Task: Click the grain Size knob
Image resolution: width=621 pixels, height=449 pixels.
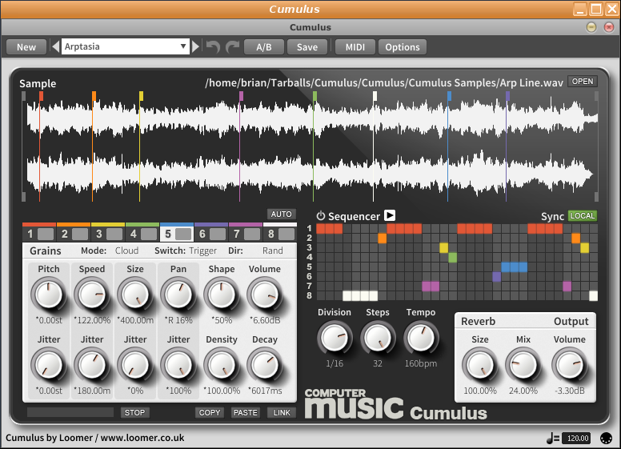Action: click(135, 295)
